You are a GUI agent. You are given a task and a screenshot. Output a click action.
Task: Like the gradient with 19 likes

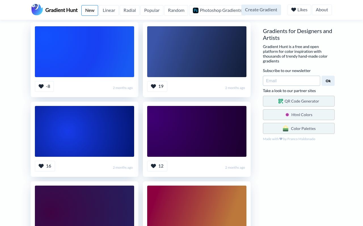157,86
